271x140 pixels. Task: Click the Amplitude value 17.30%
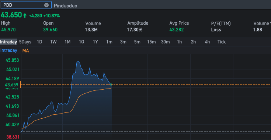(135, 30)
